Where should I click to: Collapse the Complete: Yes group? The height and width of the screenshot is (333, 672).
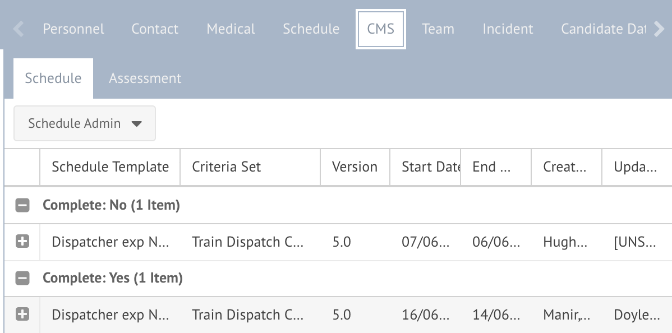pos(22,278)
